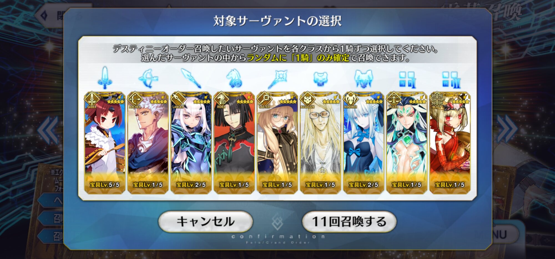The image size is (555, 259).
Task: Choose the Archer servant card
Action: coord(148,143)
